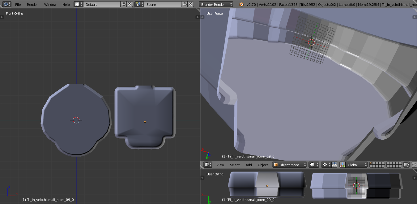Viewport: 417px width, 204px height.
Task: Click the "Front Ortho" view label
Action: tap(15, 14)
